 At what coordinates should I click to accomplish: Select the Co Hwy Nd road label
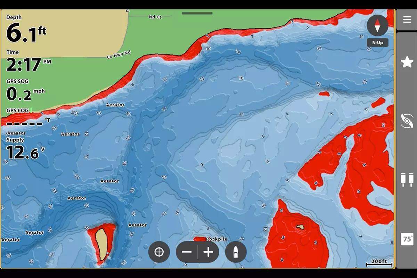(118, 55)
